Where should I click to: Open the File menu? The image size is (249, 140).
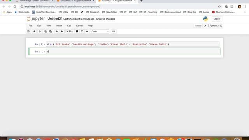tap(30, 26)
